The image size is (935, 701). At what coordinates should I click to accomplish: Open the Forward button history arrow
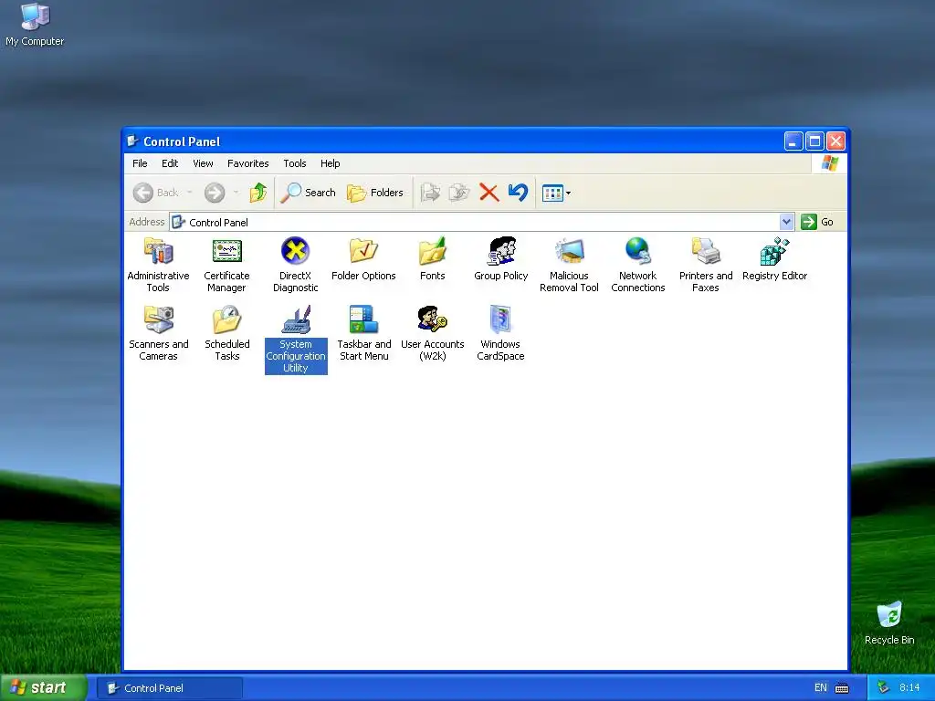236,193
